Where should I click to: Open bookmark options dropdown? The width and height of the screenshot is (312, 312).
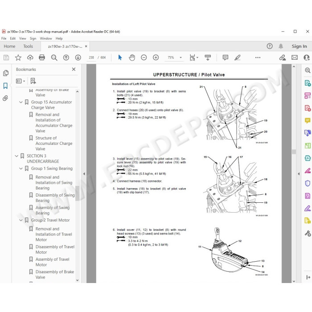coord(21,81)
